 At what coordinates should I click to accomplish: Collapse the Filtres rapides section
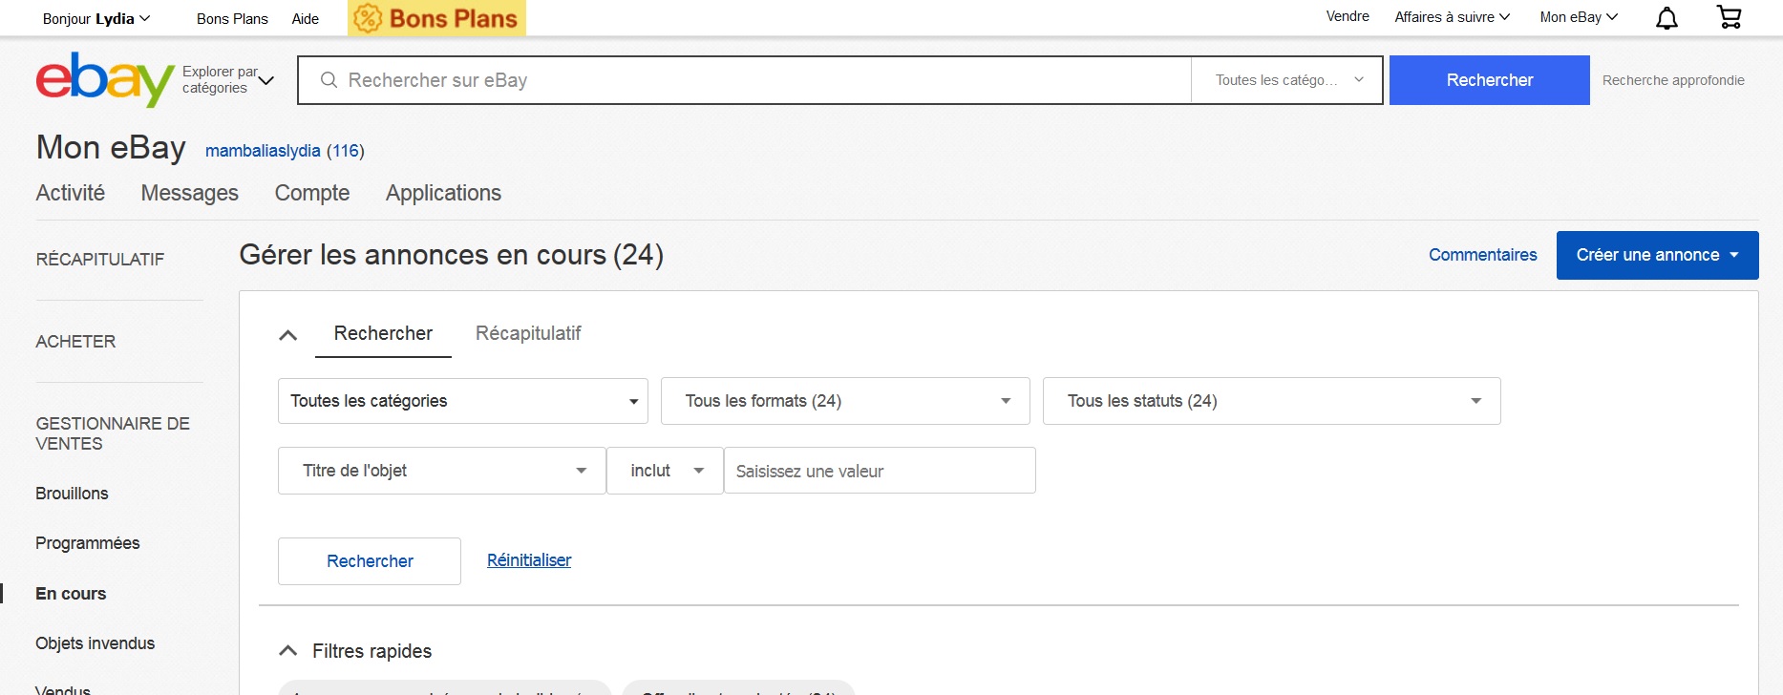[x=287, y=651]
